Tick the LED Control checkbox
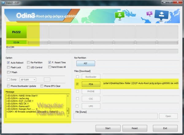This screenshot has width=184, height=135. pyautogui.click(x=28, y=67)
